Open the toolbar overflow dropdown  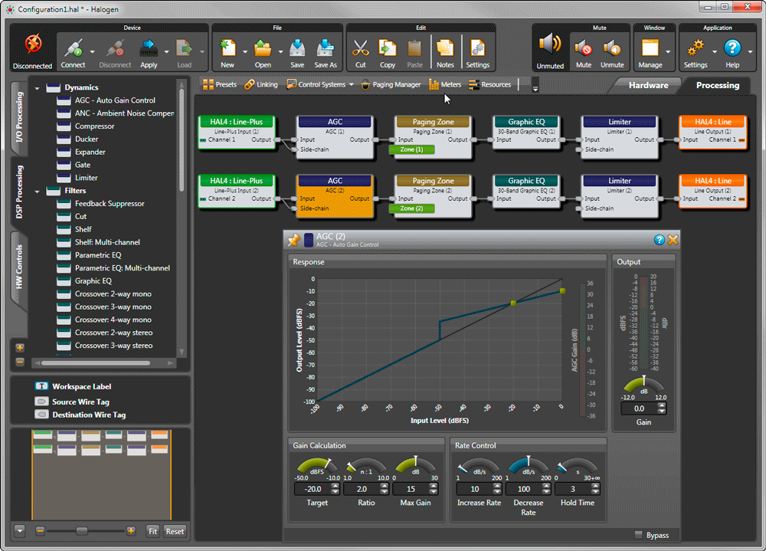click(x=535, y=84)
